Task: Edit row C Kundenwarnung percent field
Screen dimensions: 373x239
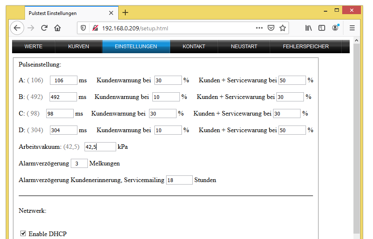Action: (163, 113)
